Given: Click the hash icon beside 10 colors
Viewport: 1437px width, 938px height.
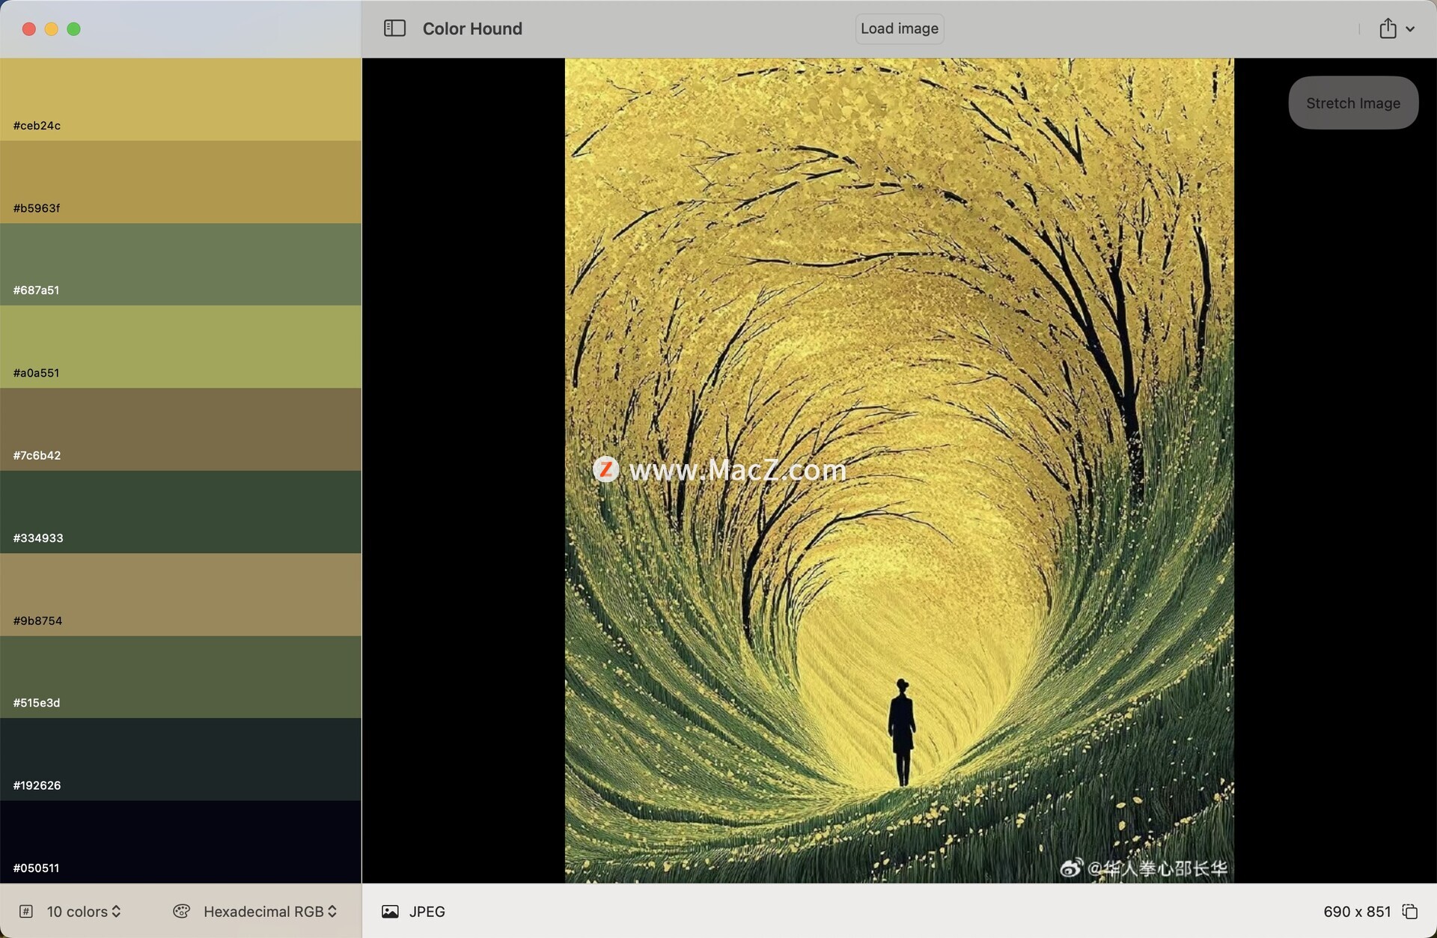Looking at the screenshot, I should 26,911.
